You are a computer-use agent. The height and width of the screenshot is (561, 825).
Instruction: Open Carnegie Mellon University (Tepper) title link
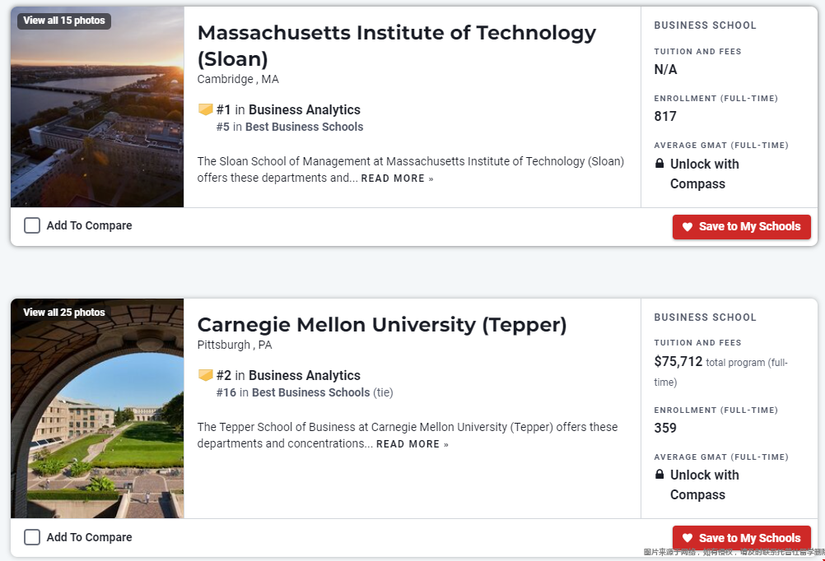coord(382,325)
